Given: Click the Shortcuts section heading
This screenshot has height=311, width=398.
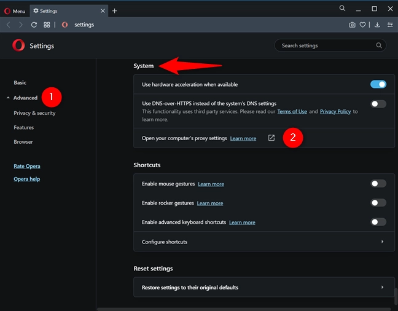Looking at the screenshot, I should pos(147,165).
